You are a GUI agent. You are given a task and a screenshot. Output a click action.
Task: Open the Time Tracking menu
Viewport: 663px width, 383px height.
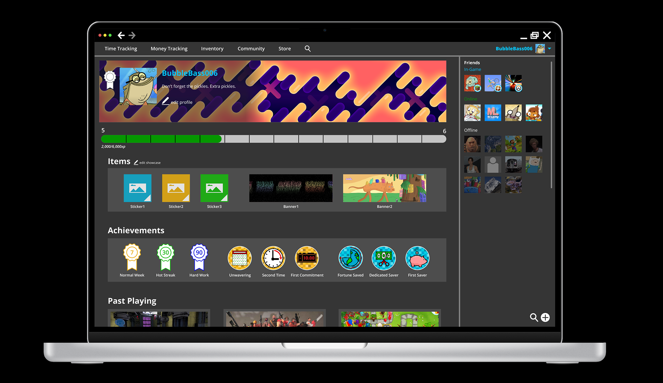[x=121, y=49]
